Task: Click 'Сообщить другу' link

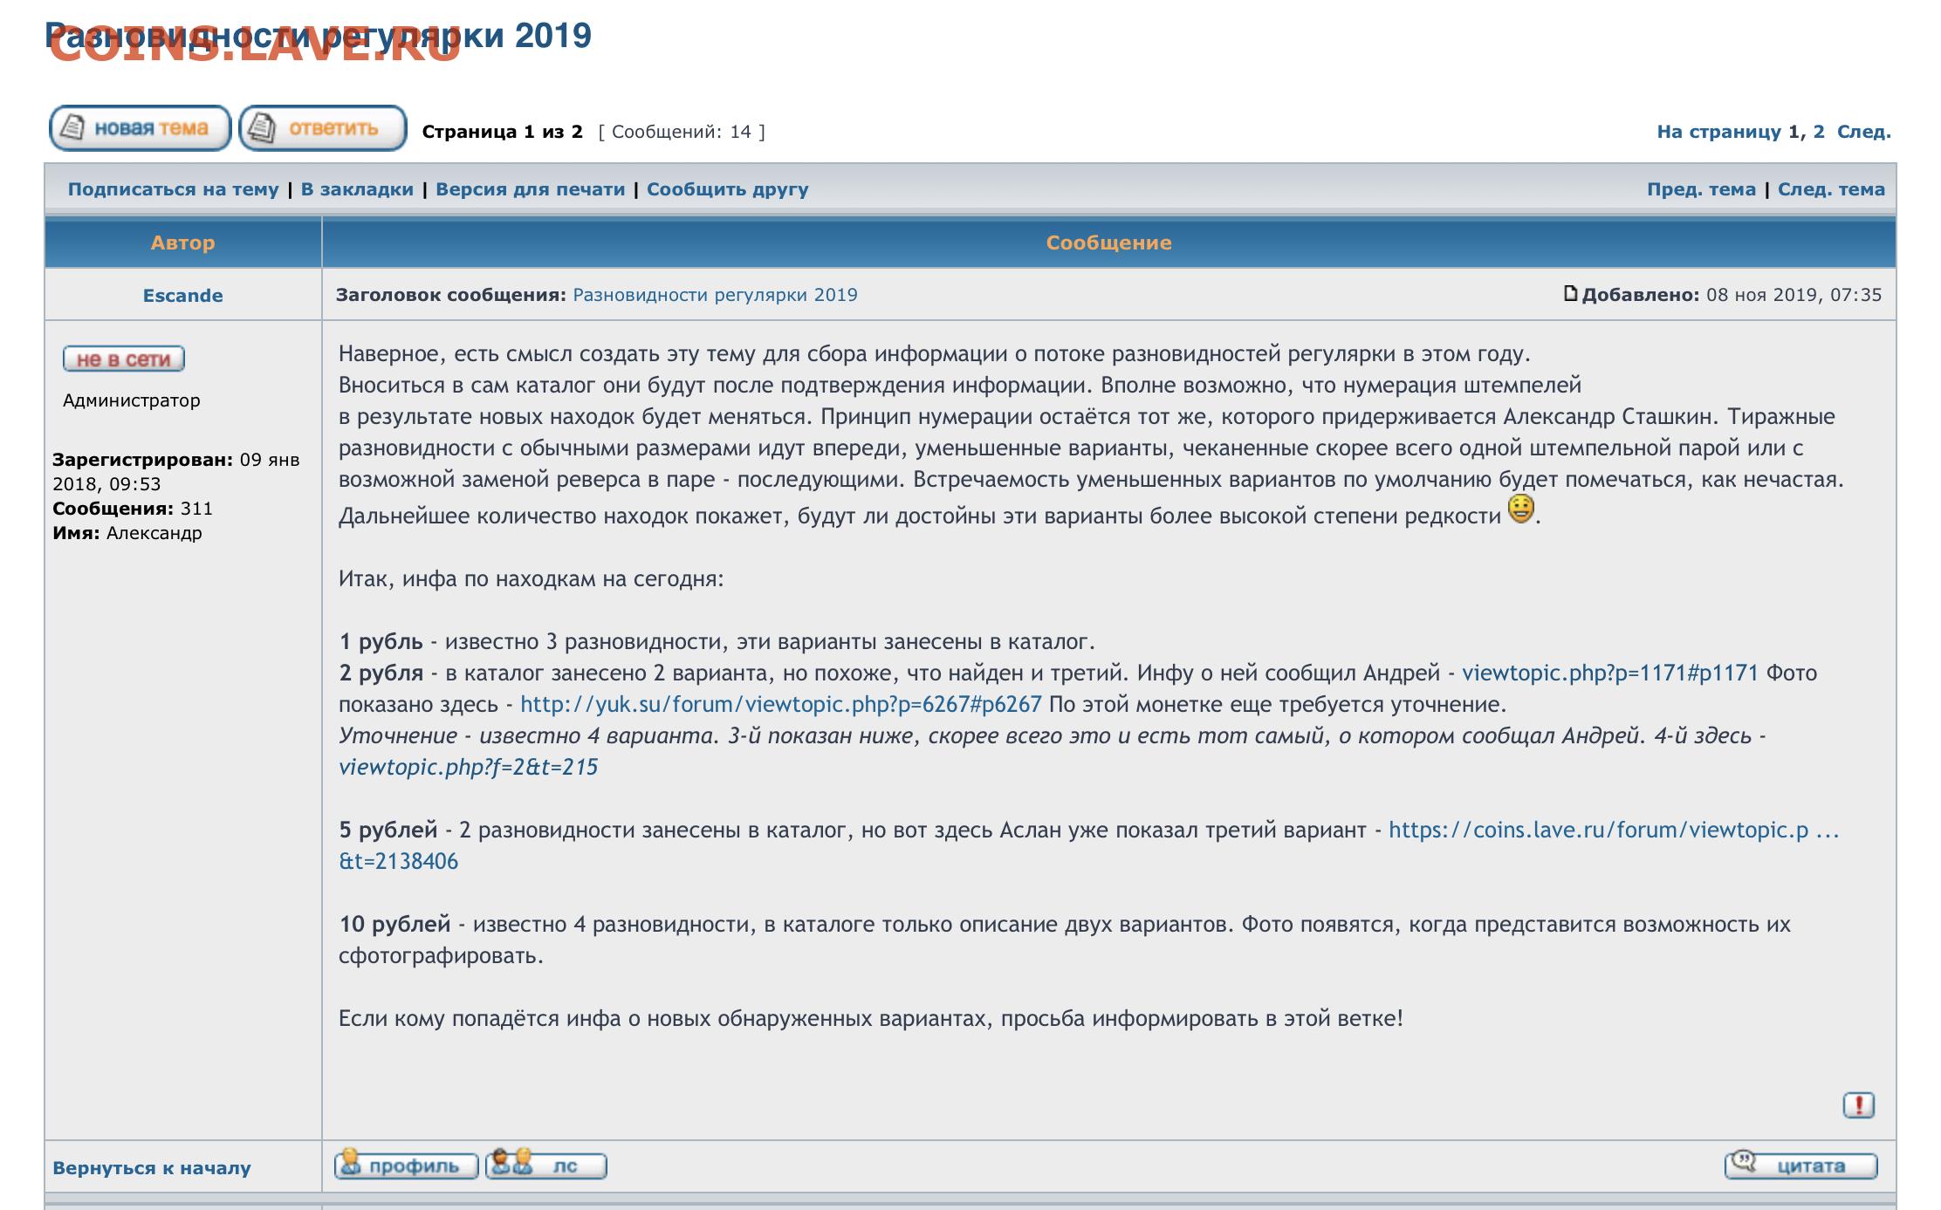Action: [728, 189]
